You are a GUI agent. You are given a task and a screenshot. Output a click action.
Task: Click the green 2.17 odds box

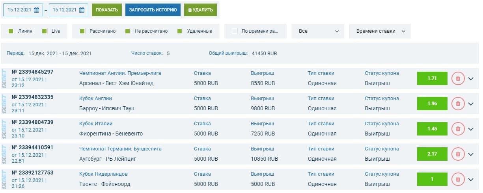point(432,154)
